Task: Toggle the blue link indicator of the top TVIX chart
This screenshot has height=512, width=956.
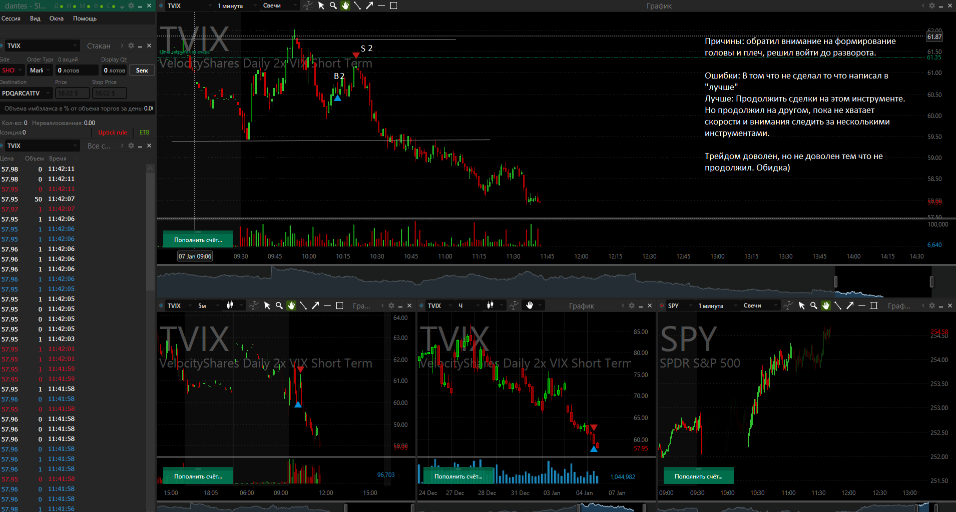Action: (x=161, y=5)
